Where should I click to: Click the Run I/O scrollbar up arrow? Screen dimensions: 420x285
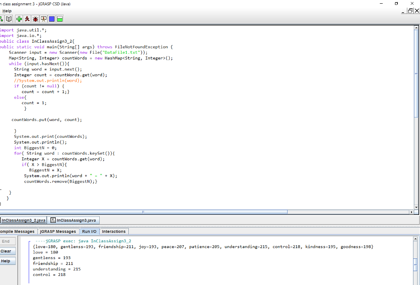pos(415,239)
